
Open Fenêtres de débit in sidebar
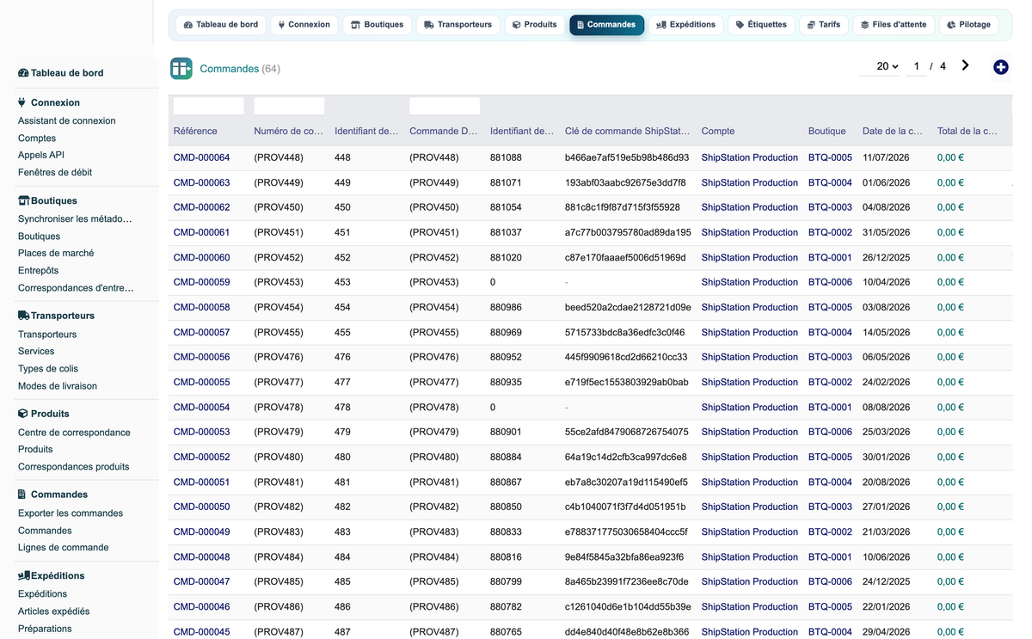pos(55,173)
